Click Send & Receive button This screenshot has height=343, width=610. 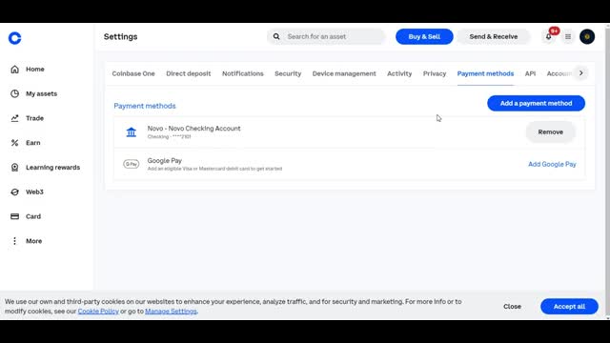(494, 36)
